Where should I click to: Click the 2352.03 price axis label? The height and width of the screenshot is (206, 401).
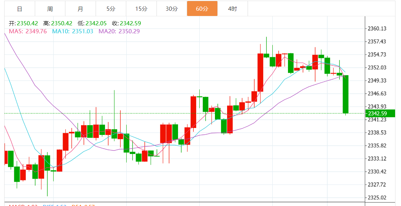point(377,68)
